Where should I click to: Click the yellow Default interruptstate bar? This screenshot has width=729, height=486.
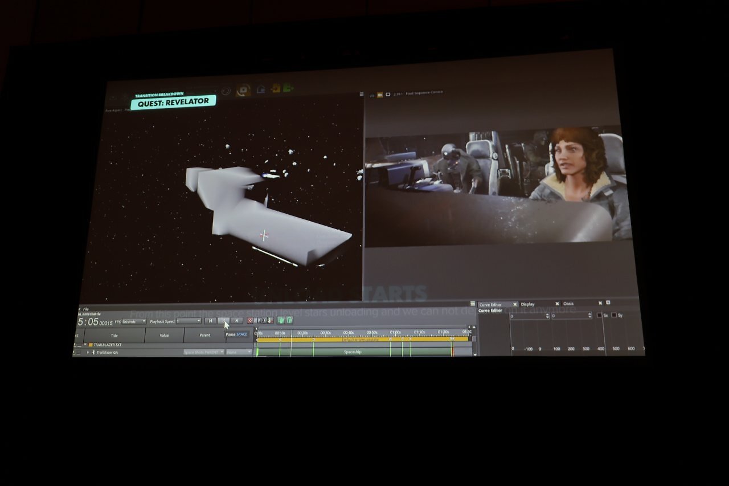(x=363, y=340)
